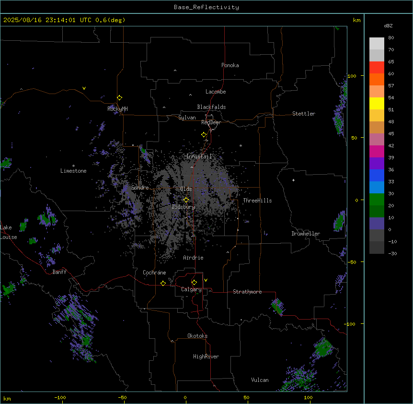
Task: Click the yellow V marker northwest of RockyMH
Action: coord(84,88)
